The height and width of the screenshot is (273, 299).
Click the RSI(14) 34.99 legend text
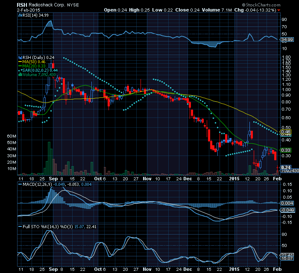coord(35,15)
